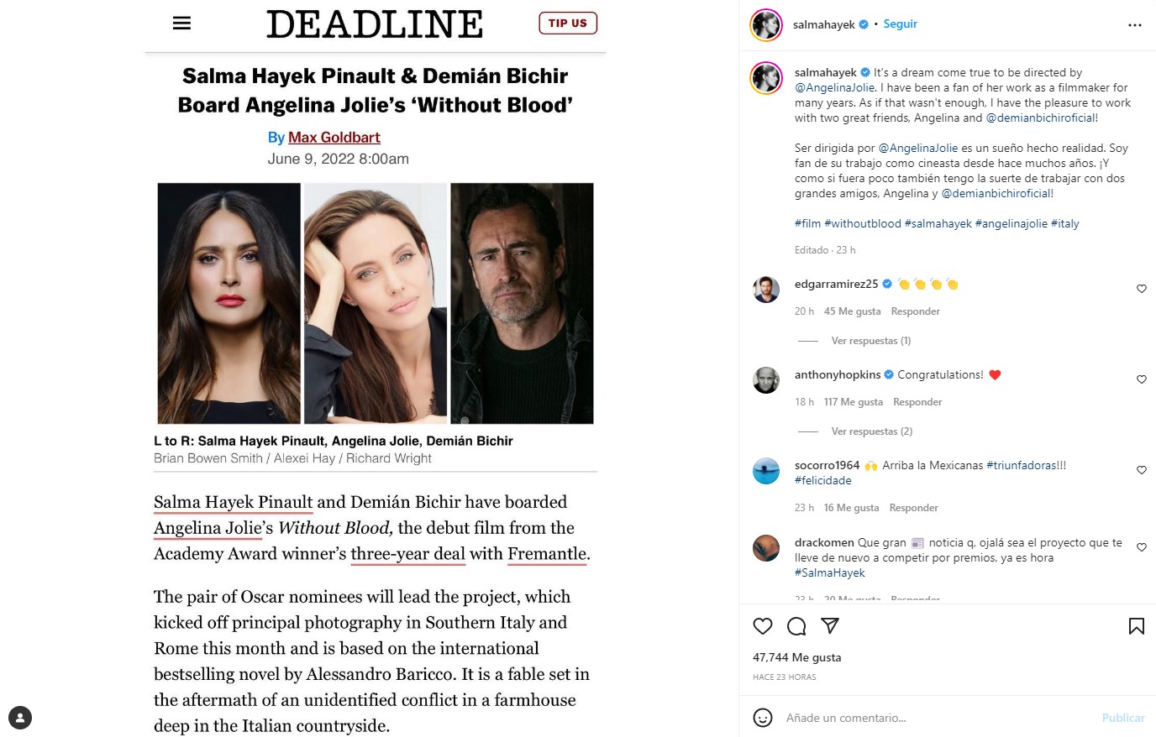Open the three-dot more options menu
The image size is (1156, 737).
point(1135,25)
